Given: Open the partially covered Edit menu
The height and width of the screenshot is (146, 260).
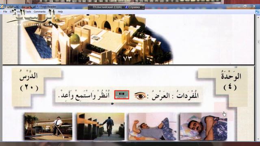Looking at the screenshot, I should point(11,12).
